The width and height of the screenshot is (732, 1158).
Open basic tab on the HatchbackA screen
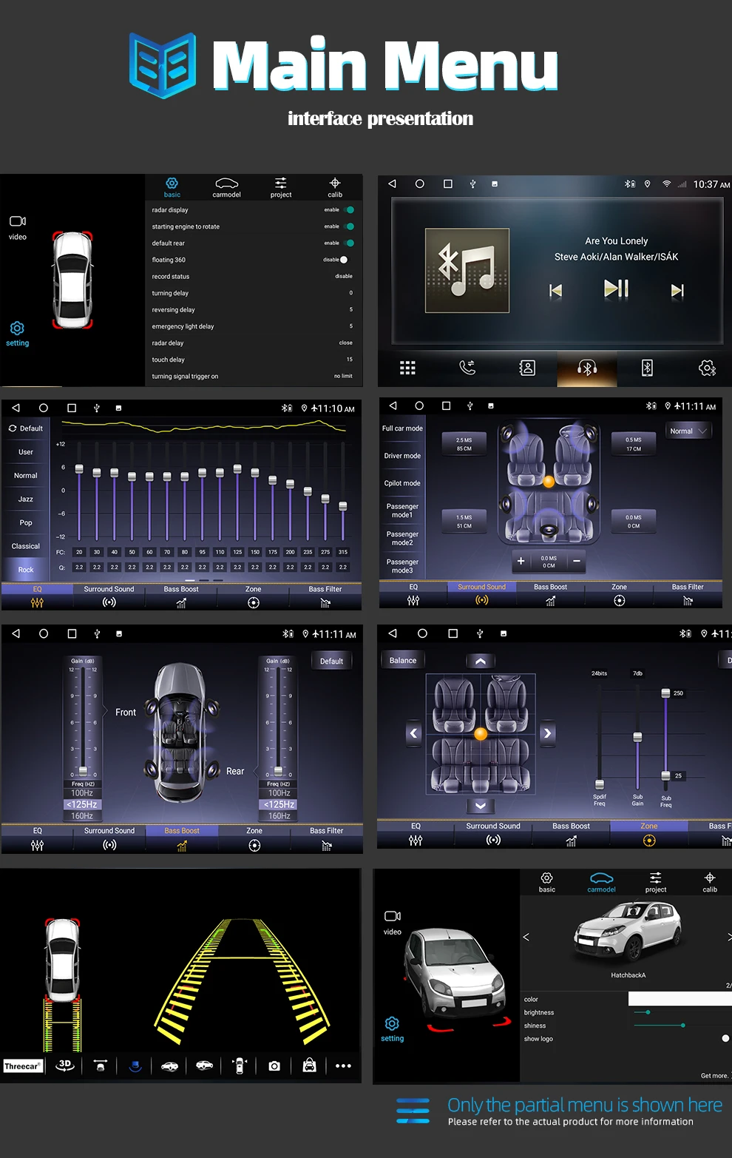pyautogui.click(x=547, y=882)
